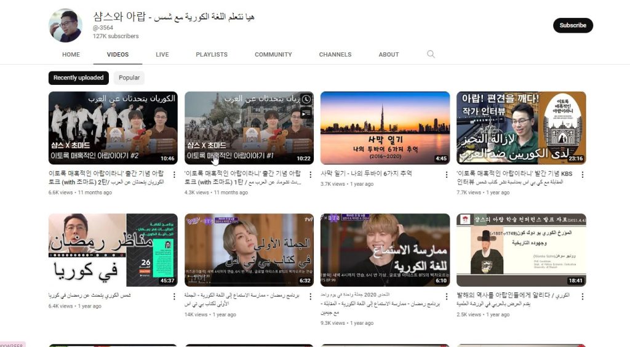
Task: Subscribe to the channel
Action: point(573,25)
